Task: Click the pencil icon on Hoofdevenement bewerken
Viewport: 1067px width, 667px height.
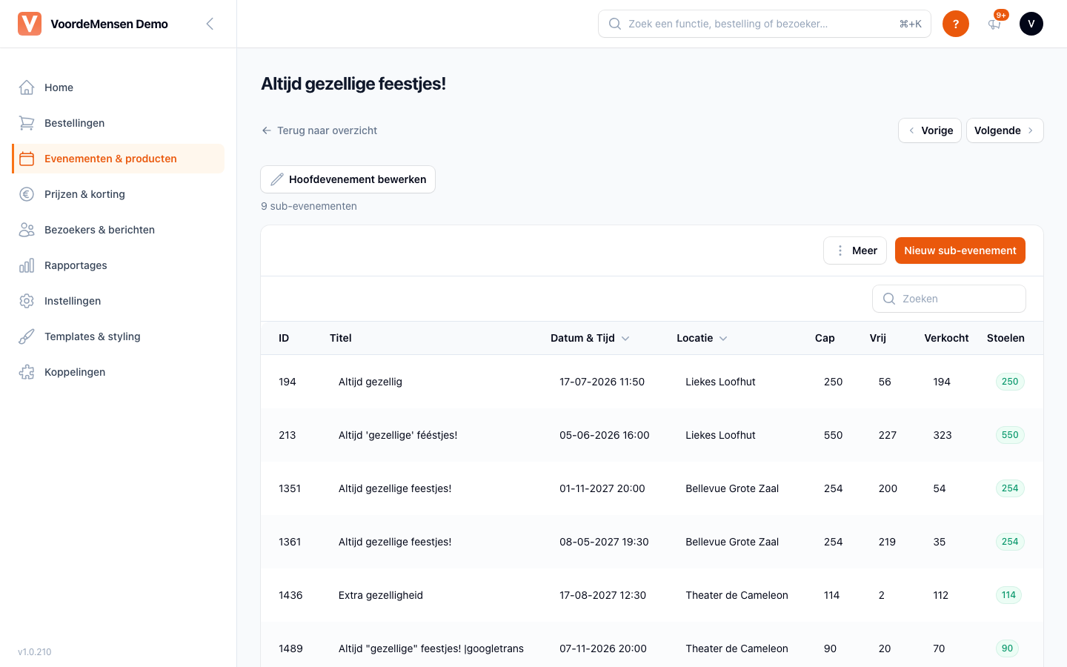Action: 277,179
